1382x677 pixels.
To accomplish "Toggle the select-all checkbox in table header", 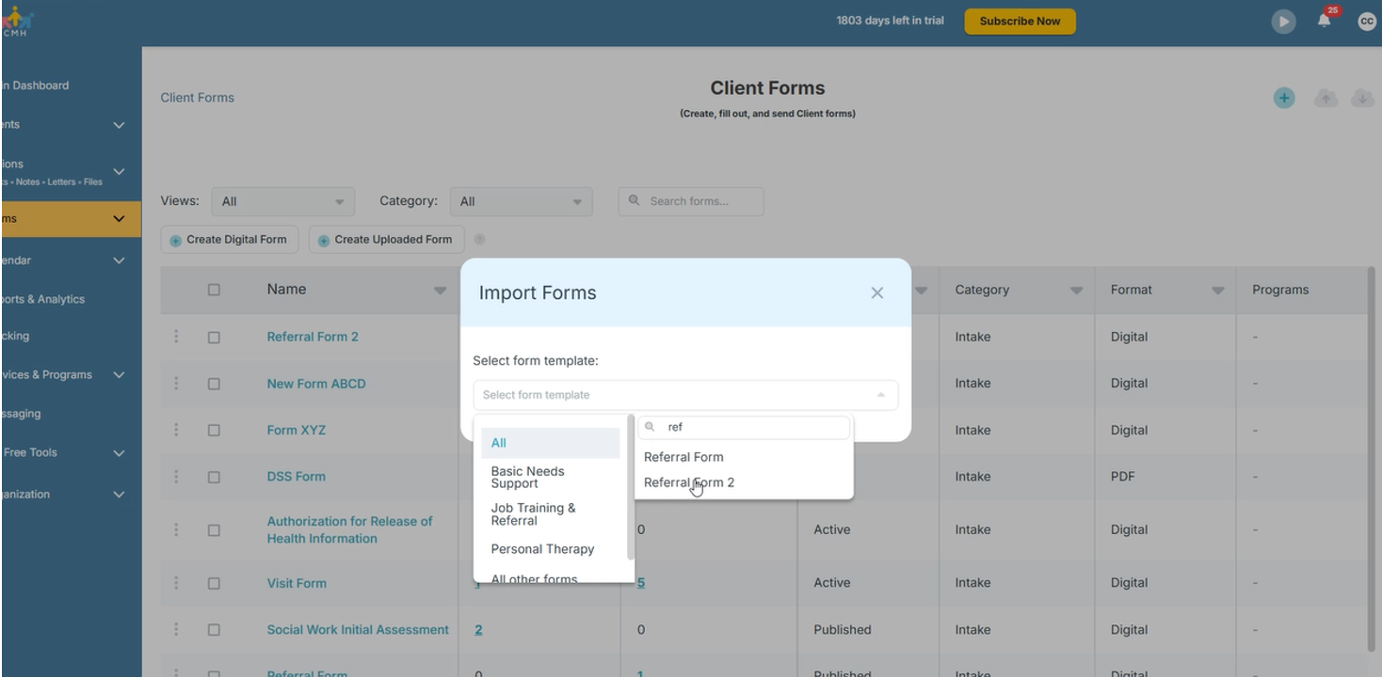I will pos(214,290).
